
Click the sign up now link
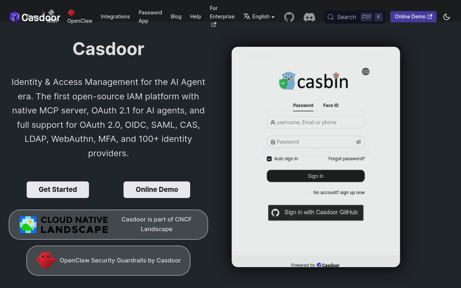click(353, 193)
